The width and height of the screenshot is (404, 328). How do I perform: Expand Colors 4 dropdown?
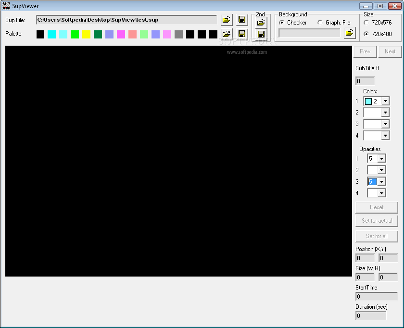pos(385,136)
